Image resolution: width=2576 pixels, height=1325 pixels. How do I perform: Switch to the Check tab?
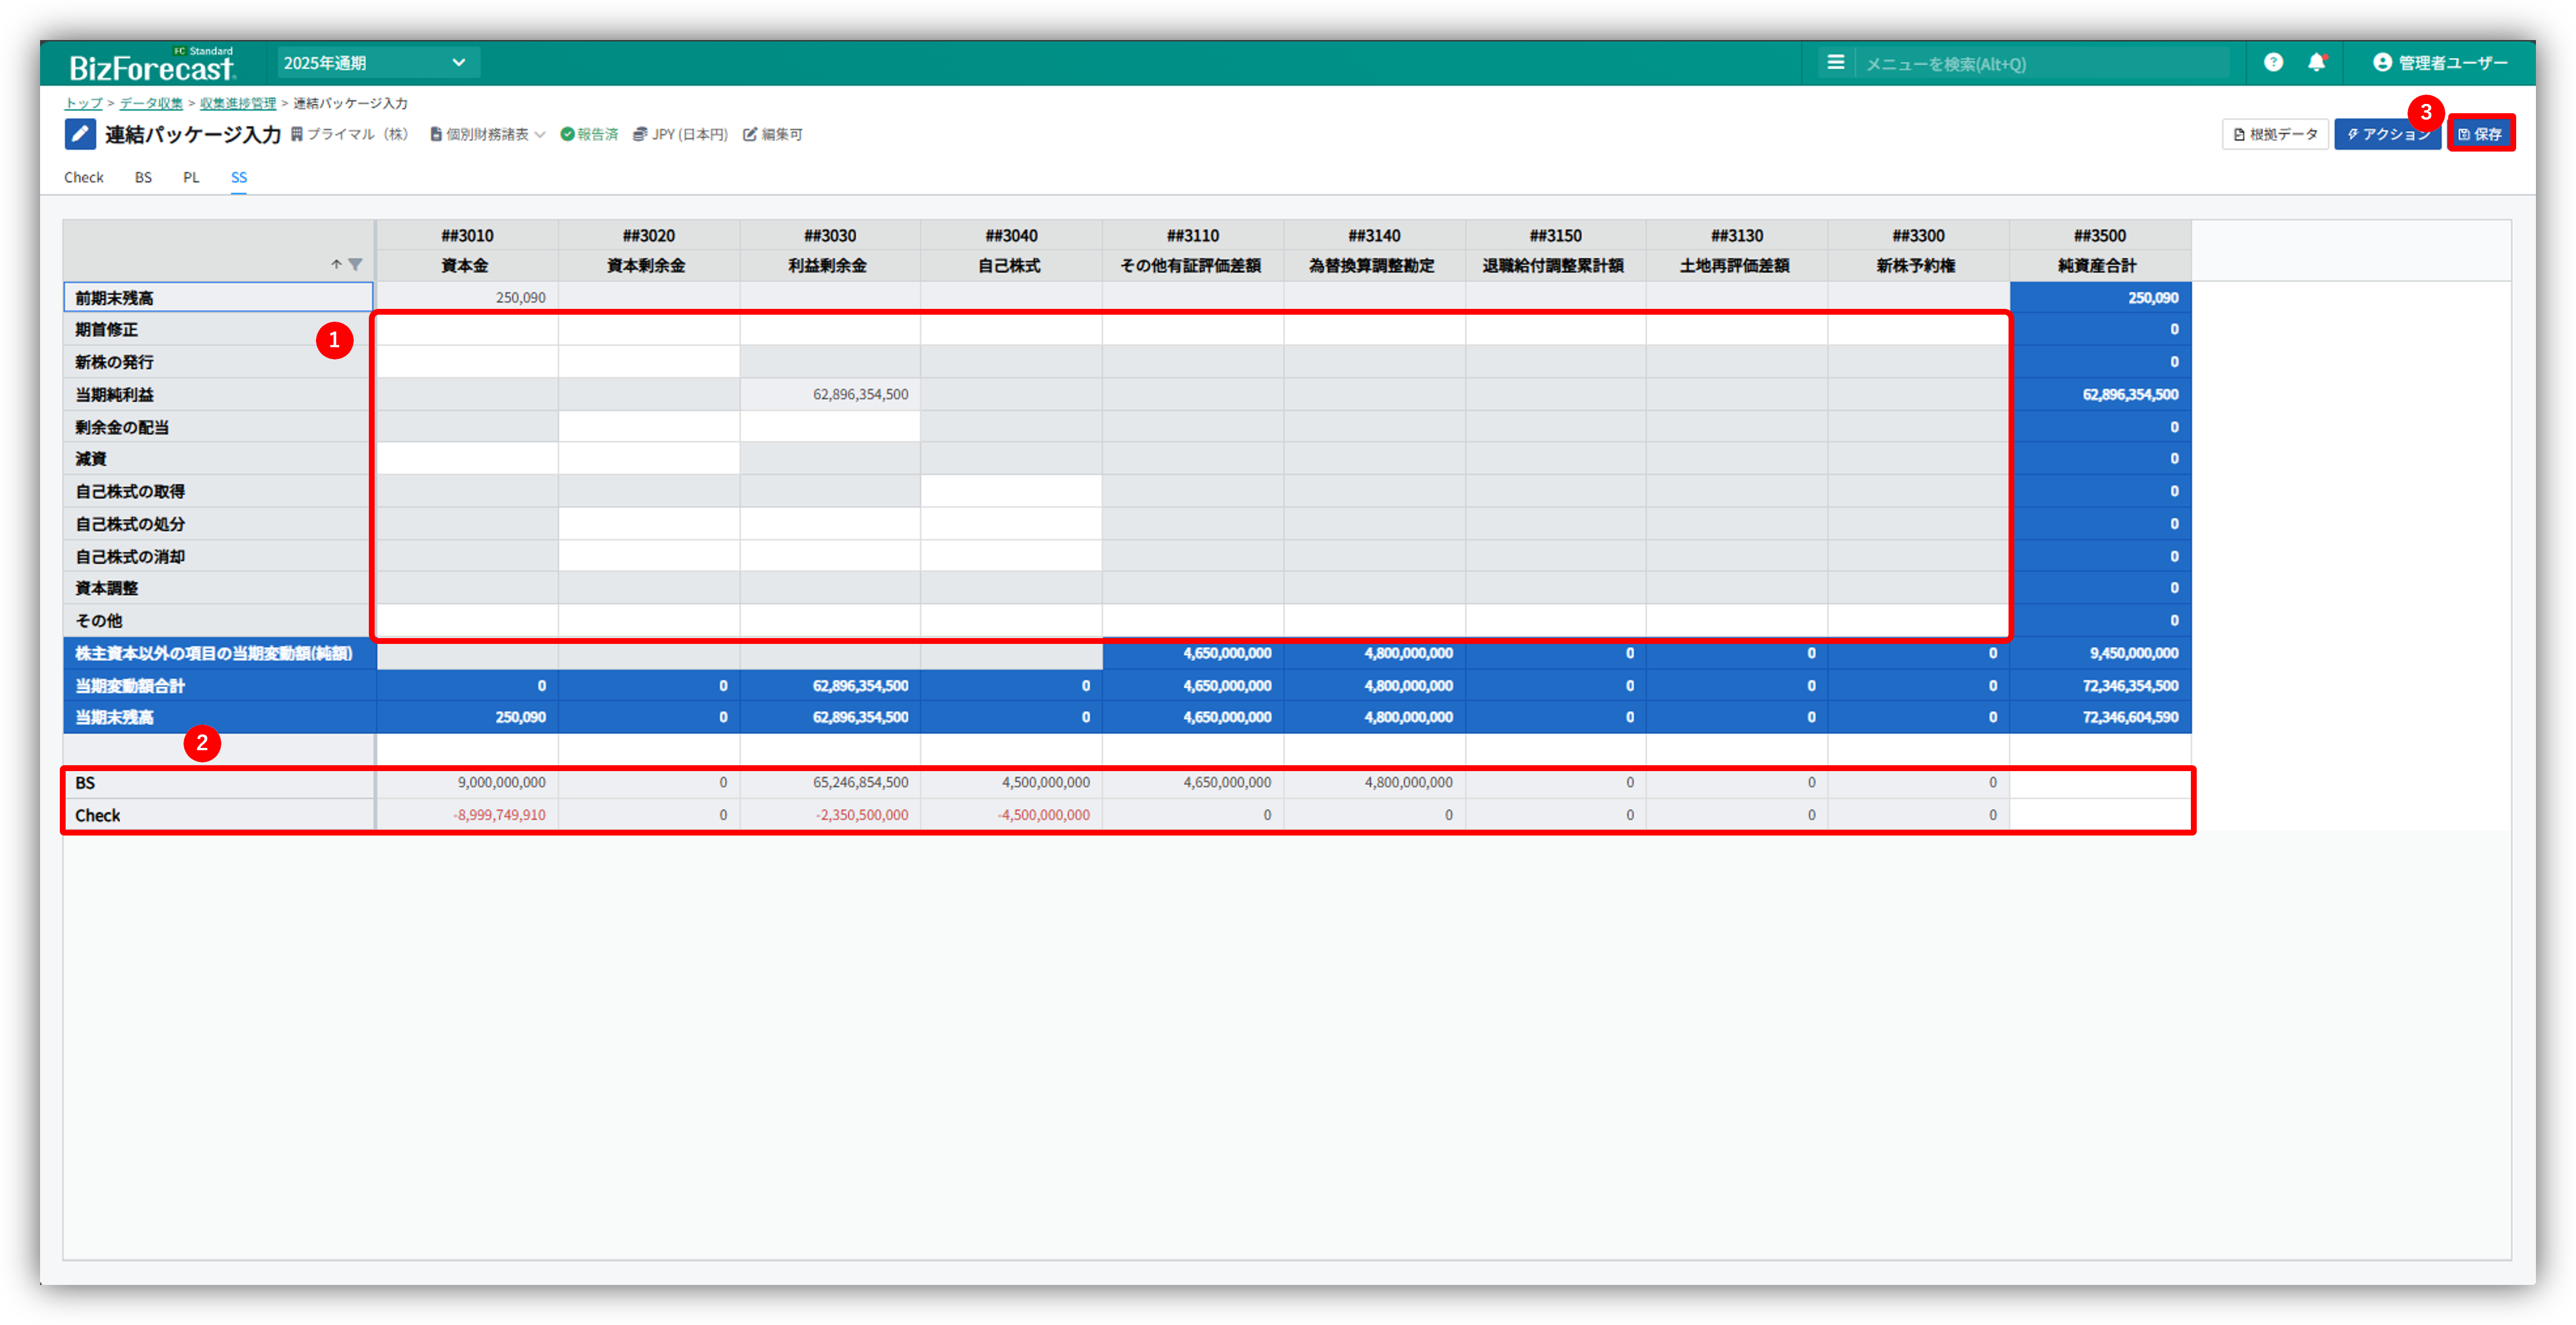84,177
